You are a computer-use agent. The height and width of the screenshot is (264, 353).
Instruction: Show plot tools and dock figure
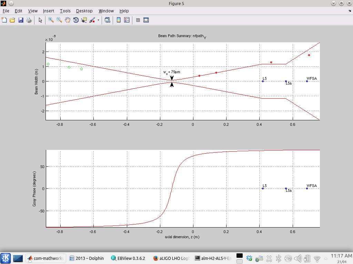(146, 20)
